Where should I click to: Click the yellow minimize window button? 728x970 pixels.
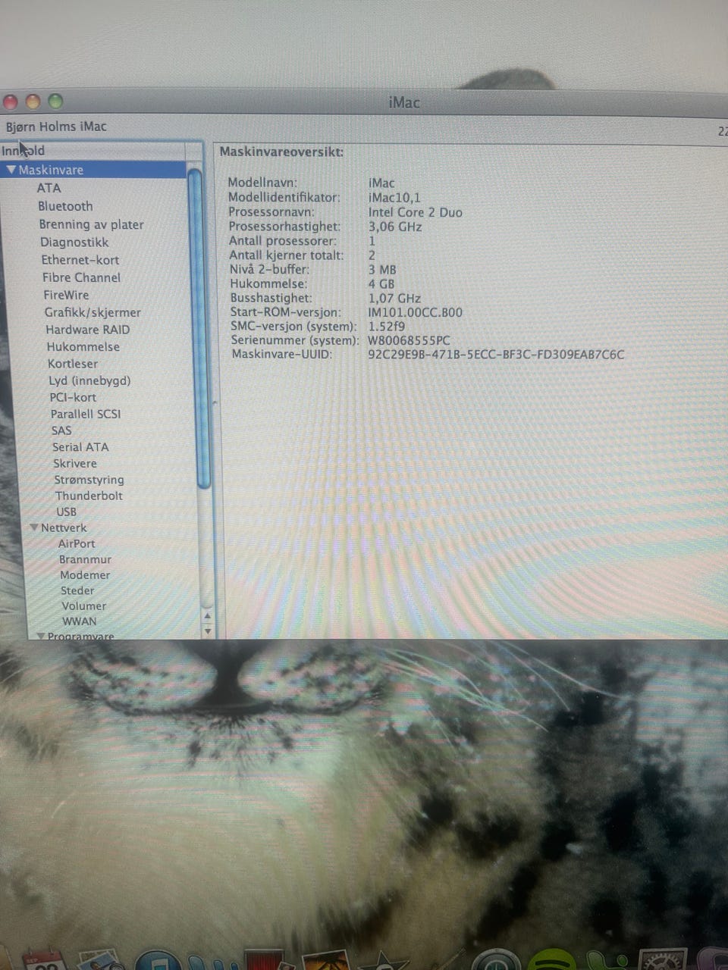[33, 101]
